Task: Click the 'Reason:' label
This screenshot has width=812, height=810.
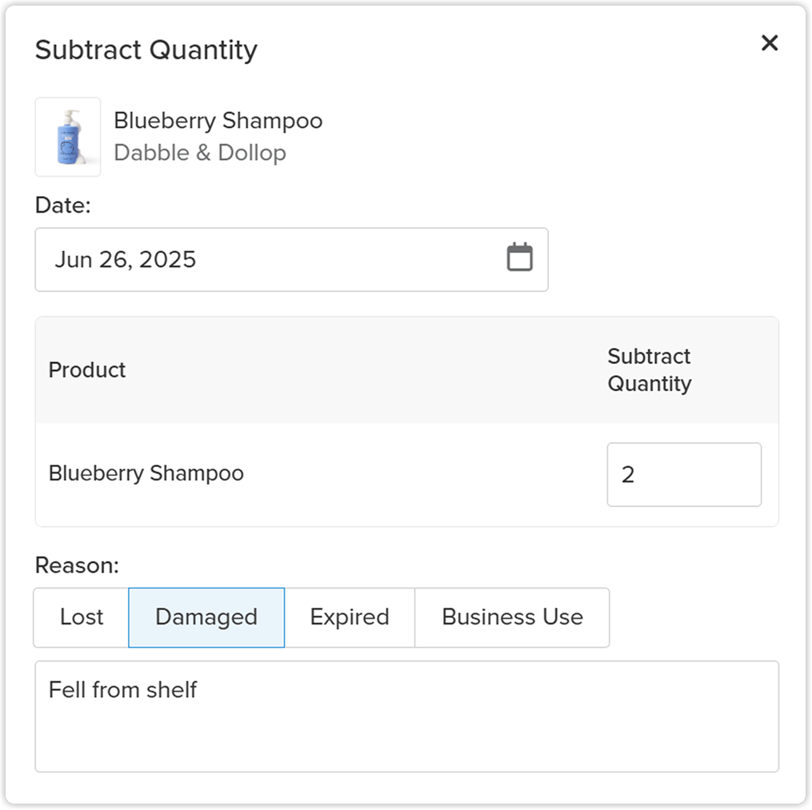Action: (x=77, y=565)
